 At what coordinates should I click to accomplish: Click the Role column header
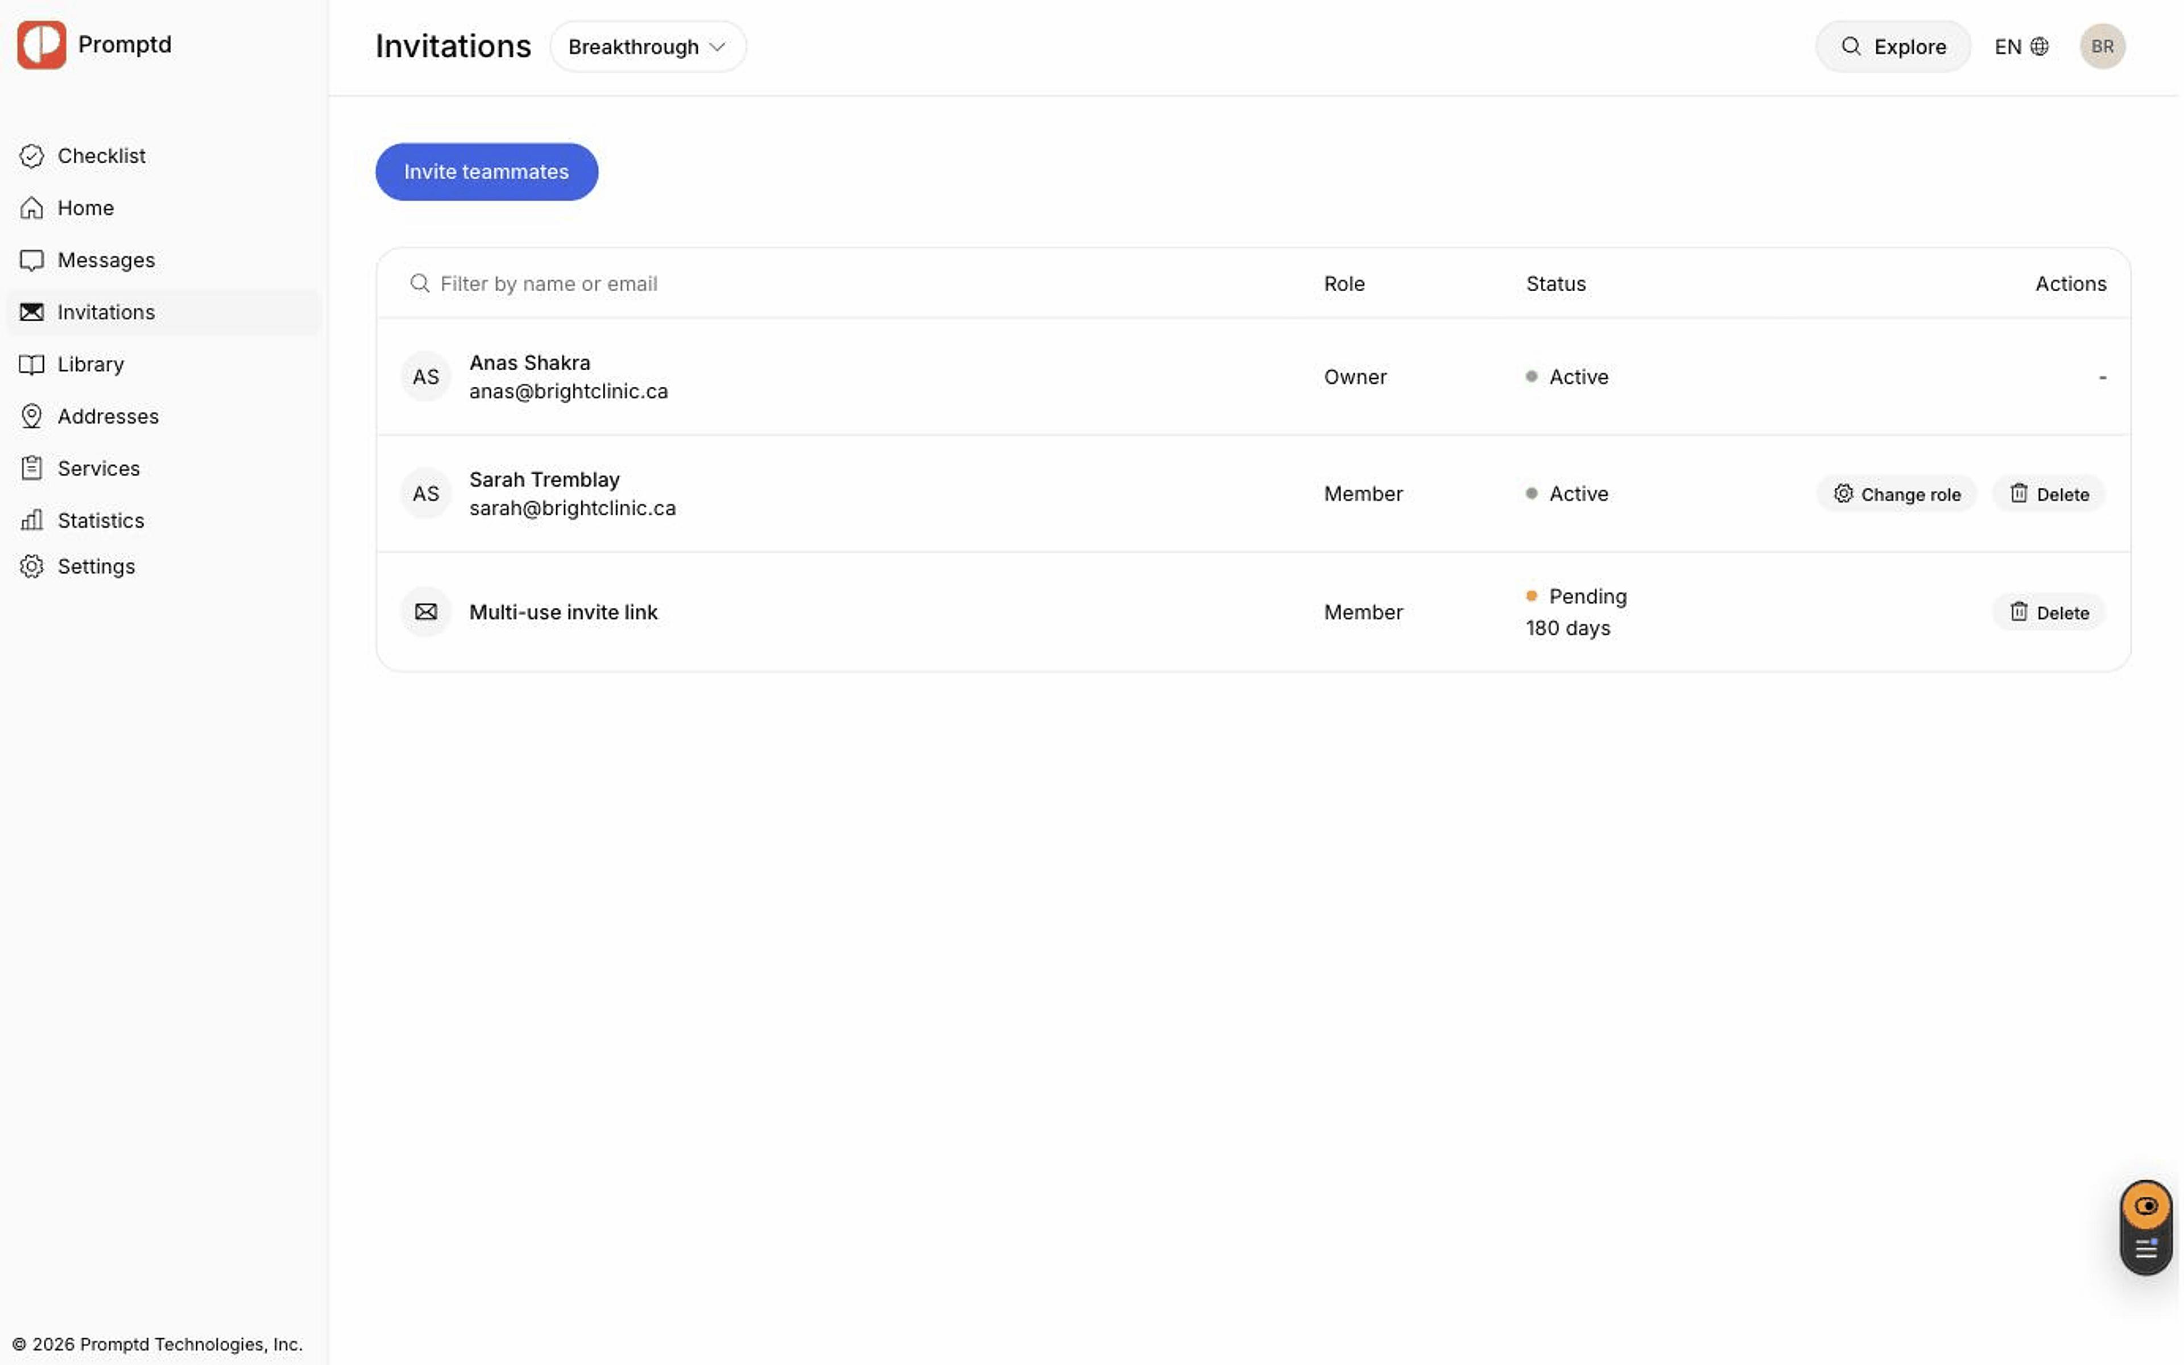tap(1344, 284)
